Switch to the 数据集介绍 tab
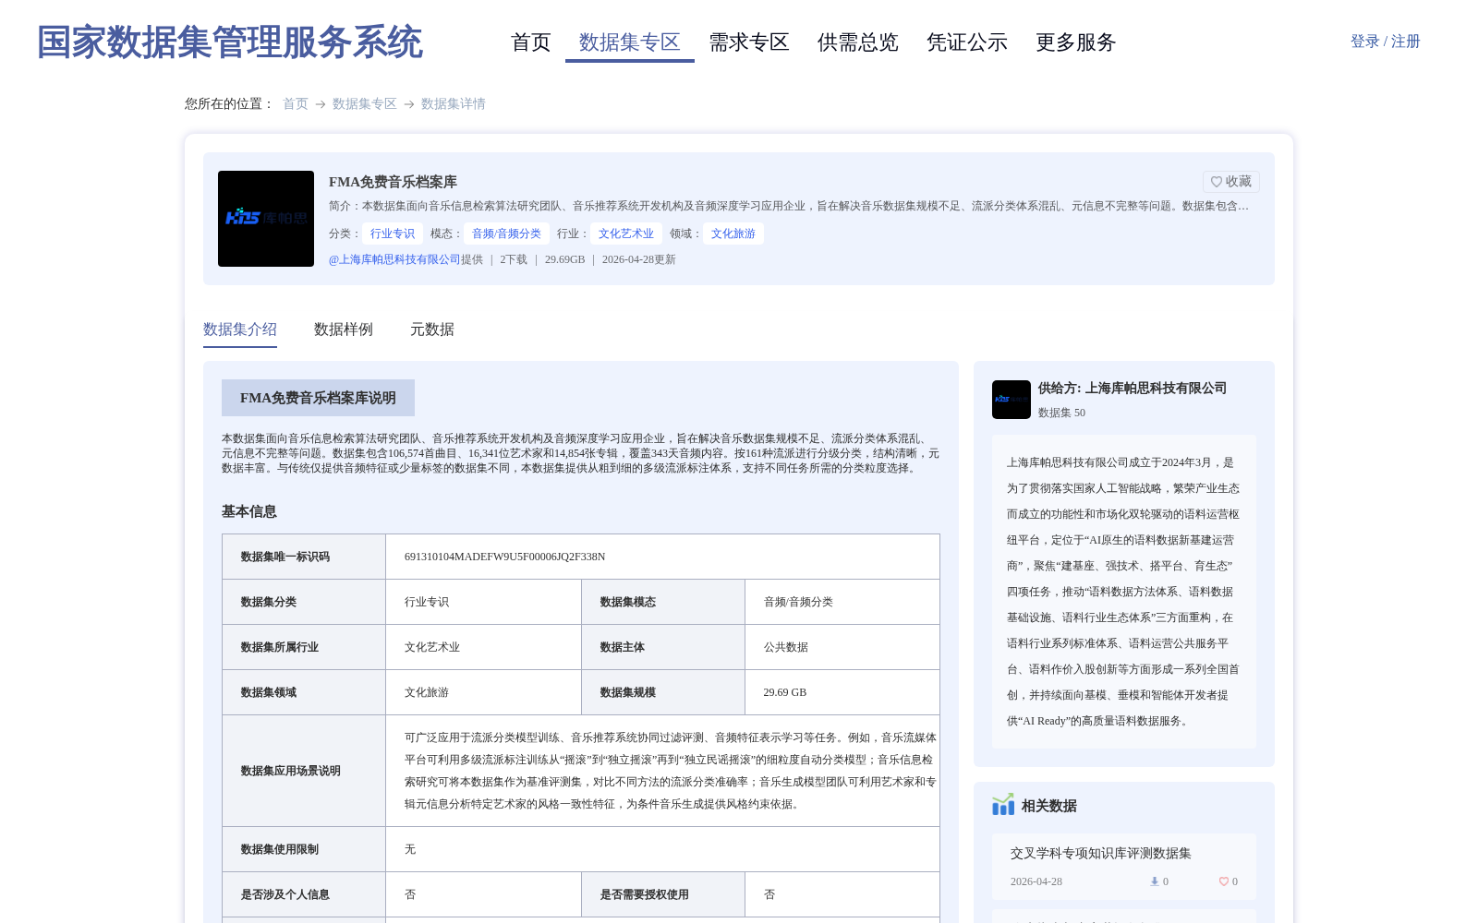 tap(240, 330)
